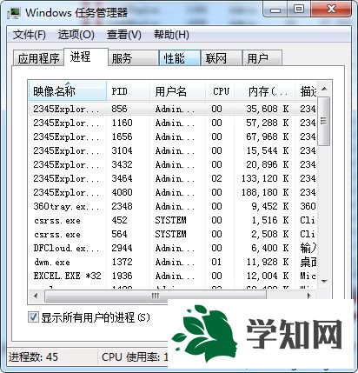Viewport: 358px width, 373px height.
Task: Go to the 联网 tab
Action: point(222,58)
